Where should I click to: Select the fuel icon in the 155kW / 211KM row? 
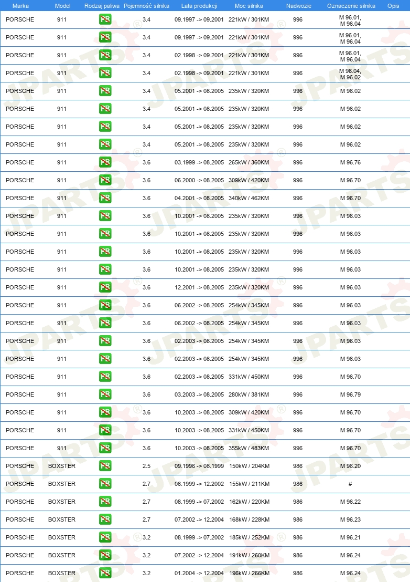[105, 484]
